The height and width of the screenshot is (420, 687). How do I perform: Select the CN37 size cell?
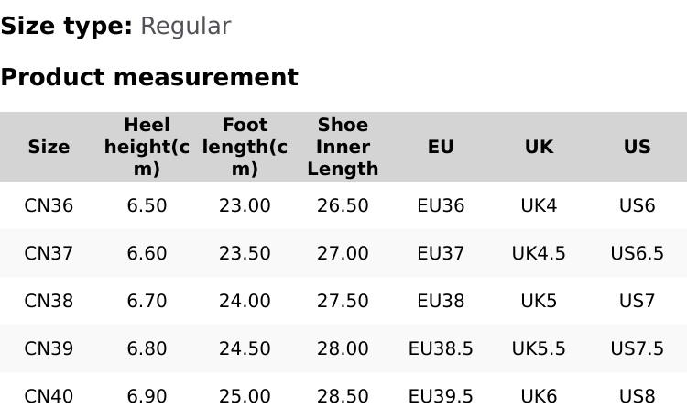[x=49, y=253]
